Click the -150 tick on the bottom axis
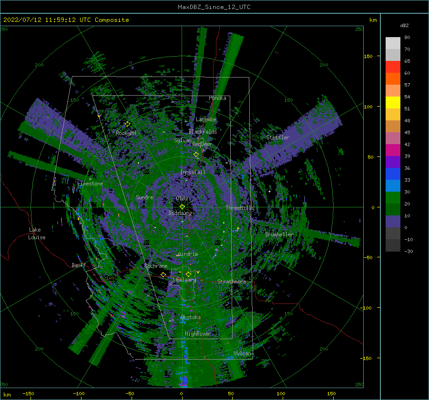The image size is (429, 400). point(28,393)
